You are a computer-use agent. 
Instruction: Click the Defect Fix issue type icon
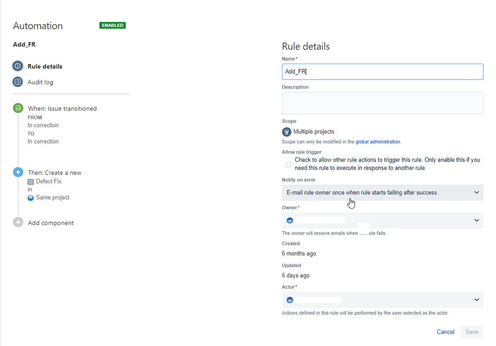tap(31, 182)
